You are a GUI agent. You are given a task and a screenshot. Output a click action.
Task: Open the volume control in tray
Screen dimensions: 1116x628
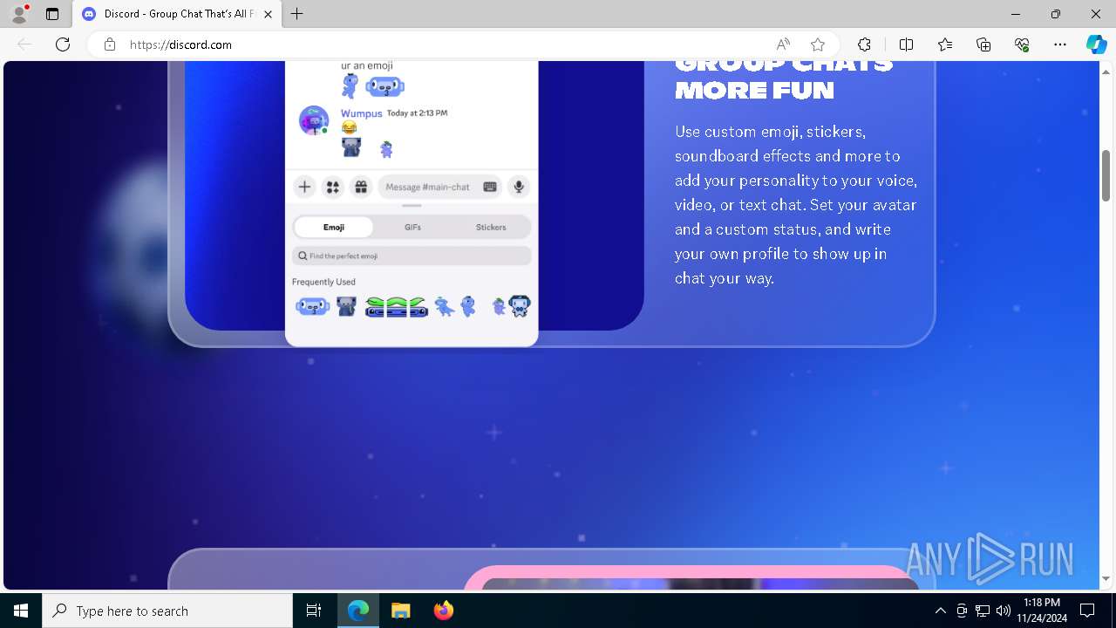point(1004,611)
